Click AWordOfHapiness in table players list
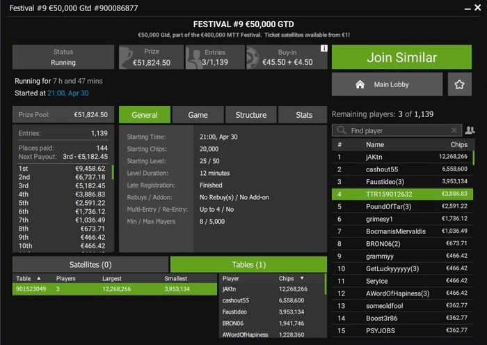487x345 pixels. coord(245,335)
